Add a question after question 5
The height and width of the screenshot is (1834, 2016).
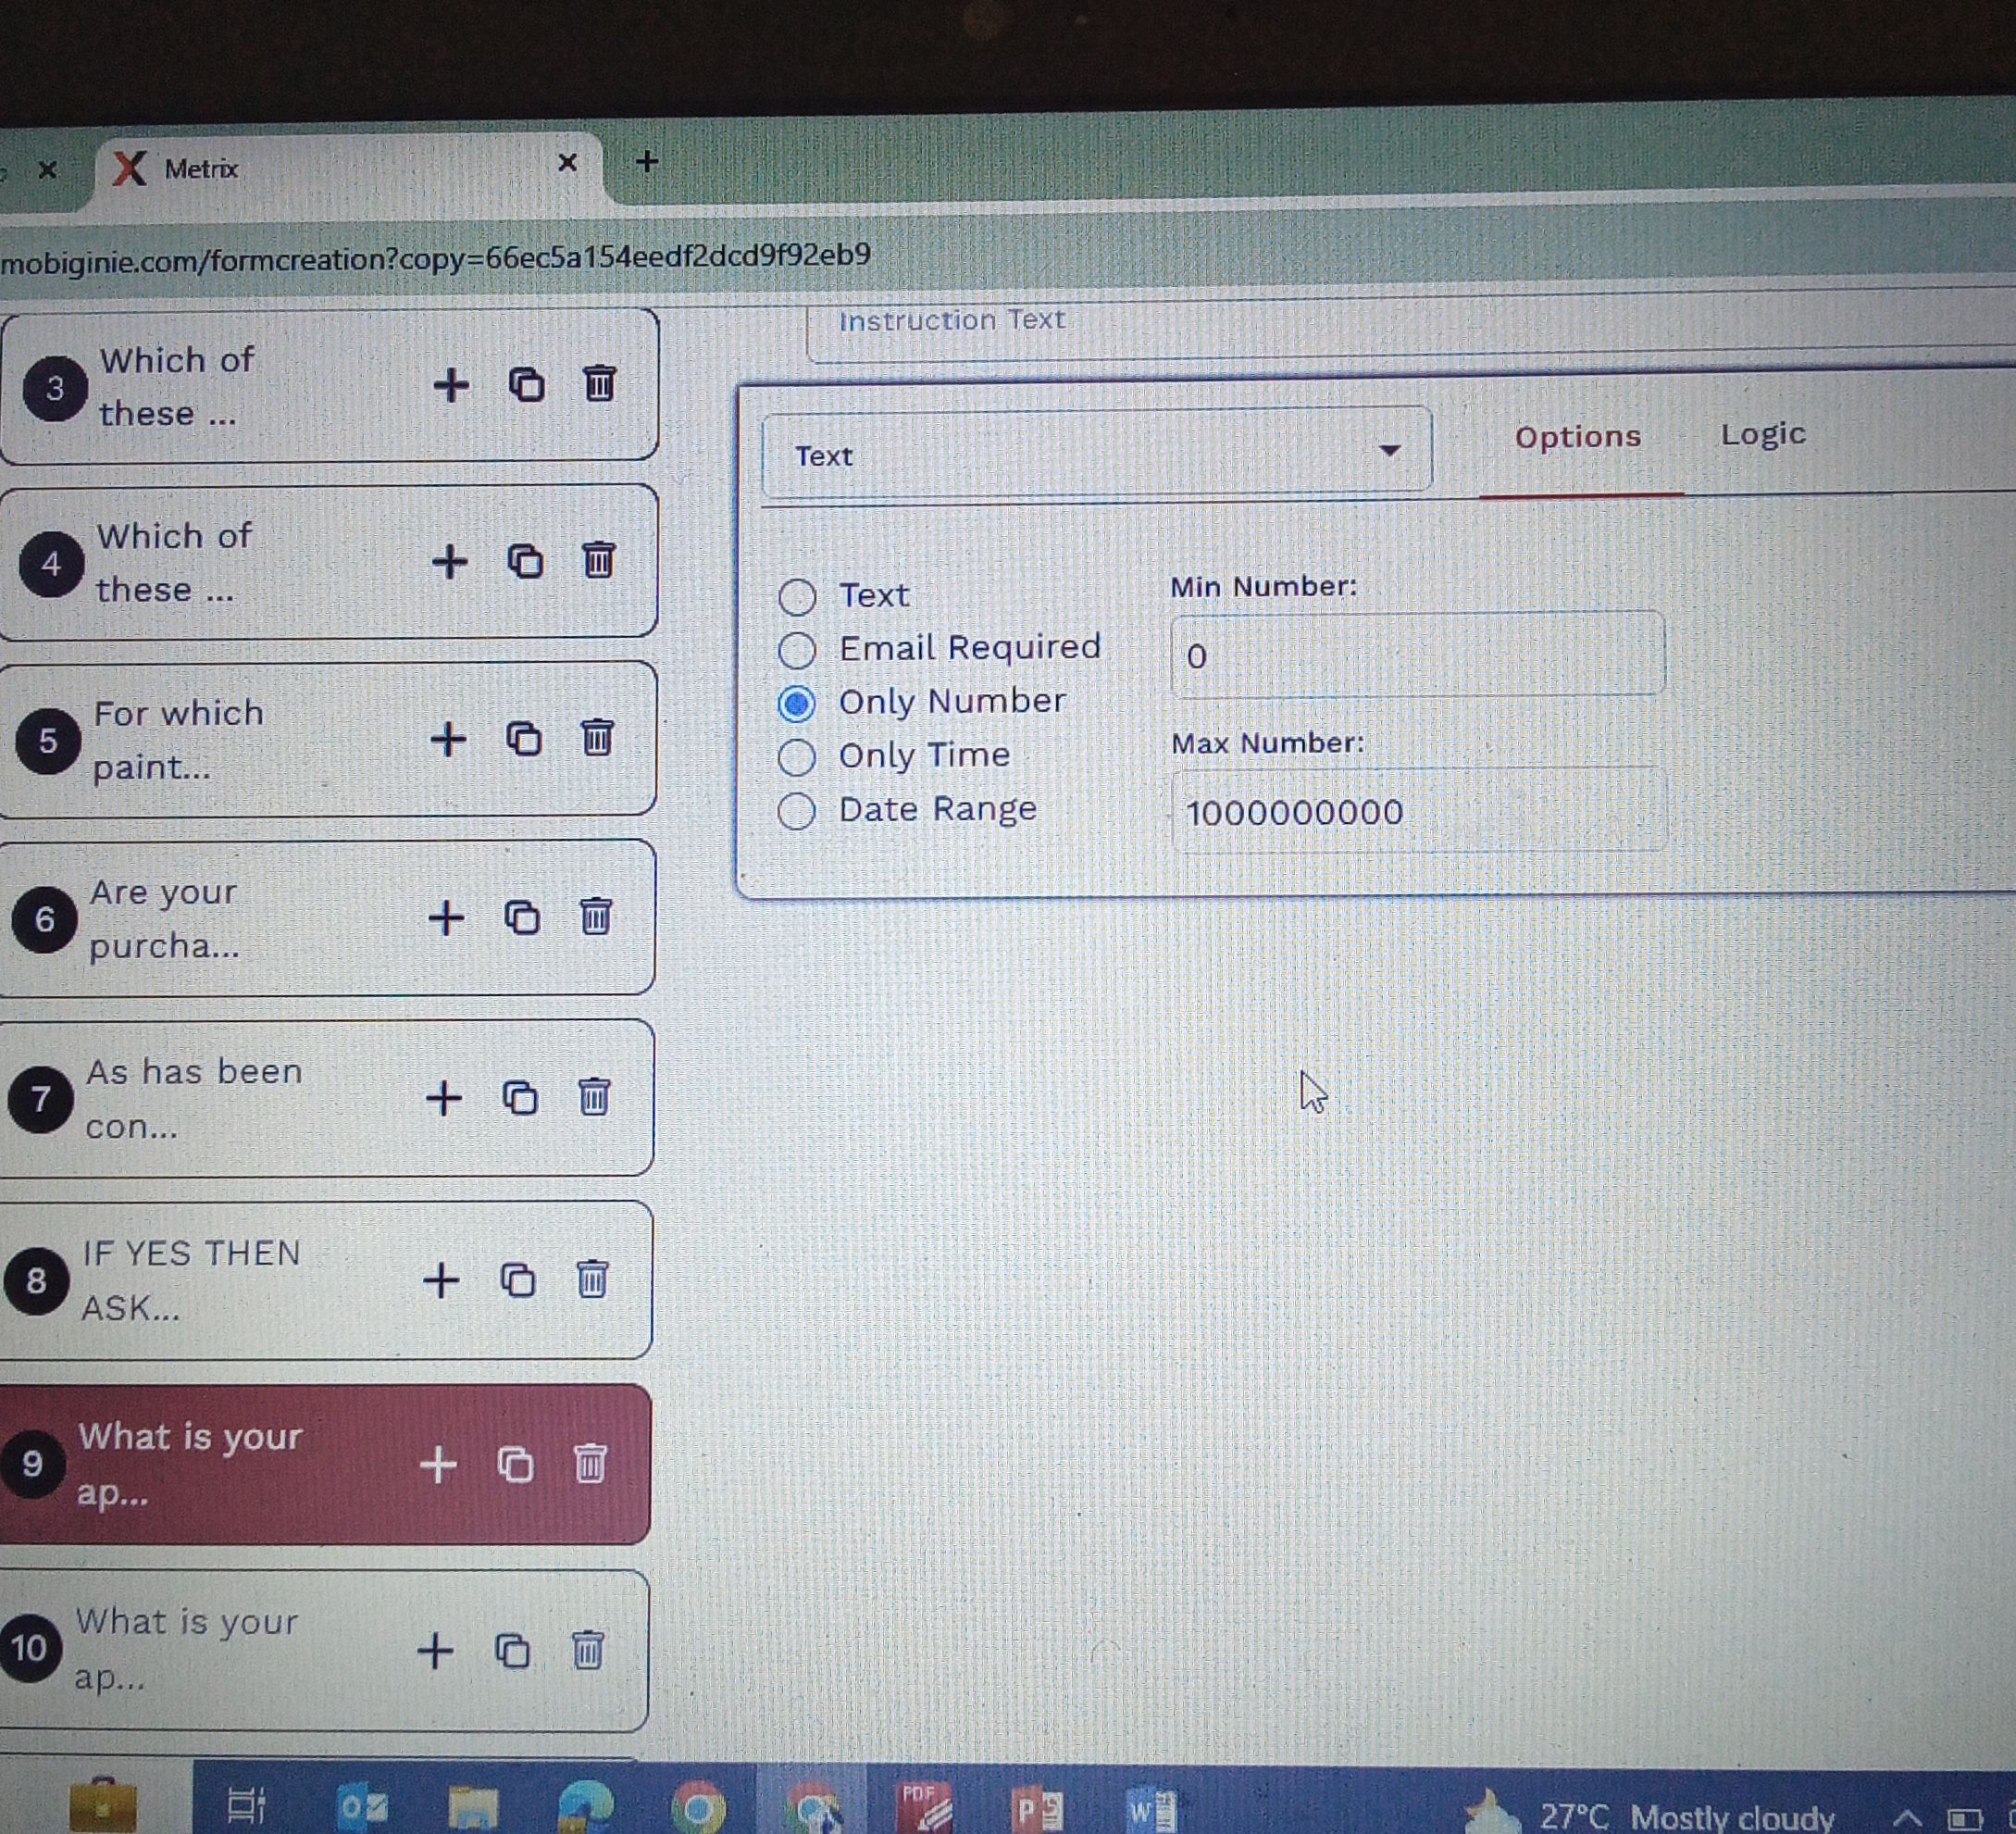pyautogui.click(x=448, y=739)
